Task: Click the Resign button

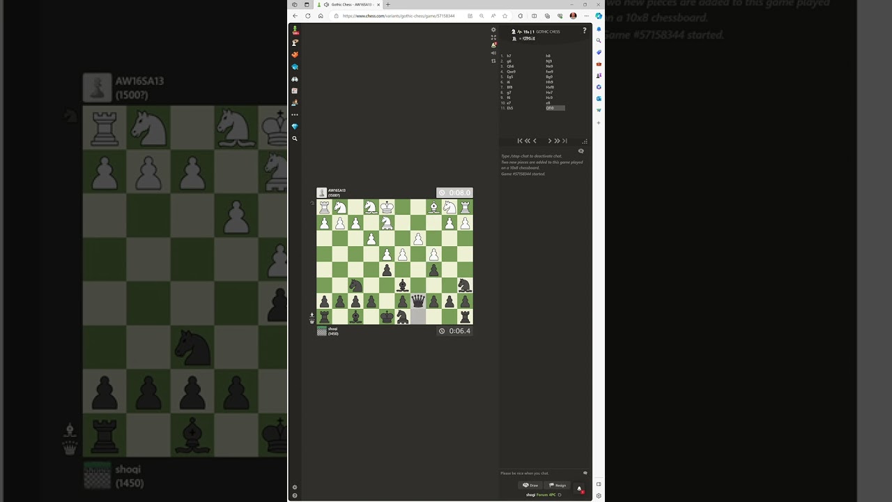Action: tap(557, 485)
